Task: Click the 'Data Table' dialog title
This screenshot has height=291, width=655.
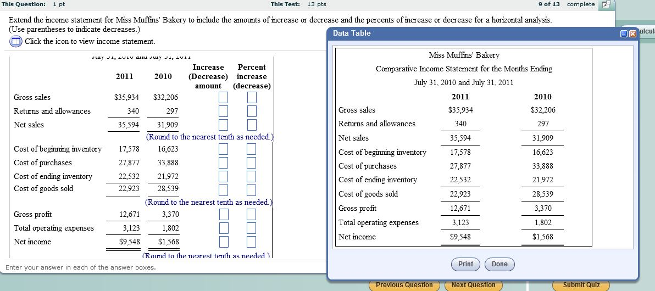Action: tap(352, 33)
